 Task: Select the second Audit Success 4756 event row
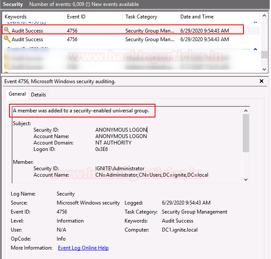point(131,39)
